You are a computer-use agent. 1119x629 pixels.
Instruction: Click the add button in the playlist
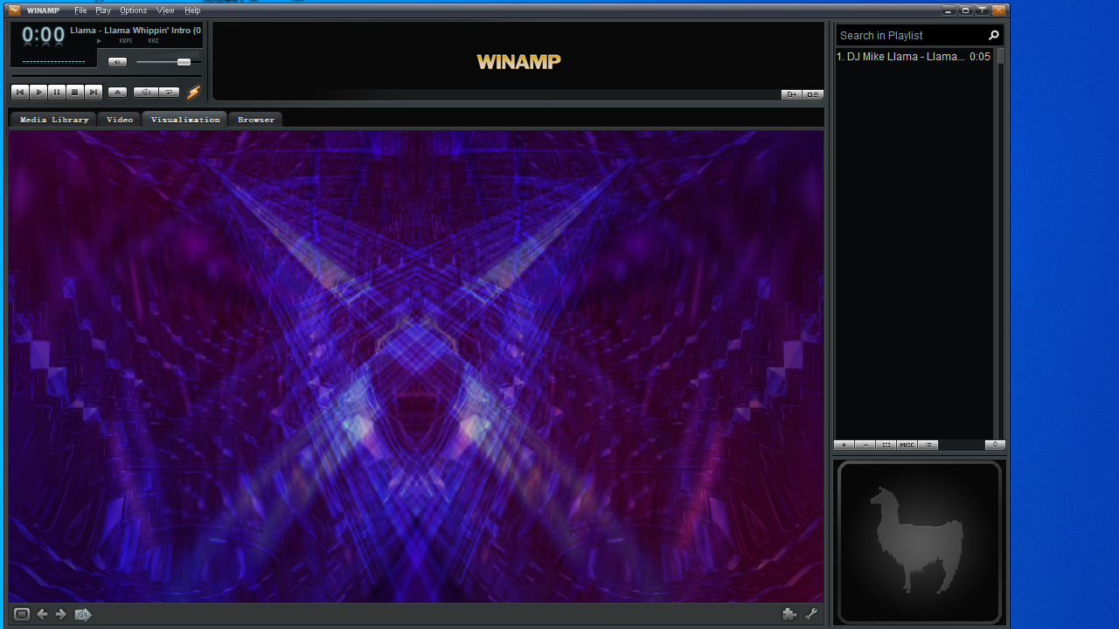(x=844, y=445)
